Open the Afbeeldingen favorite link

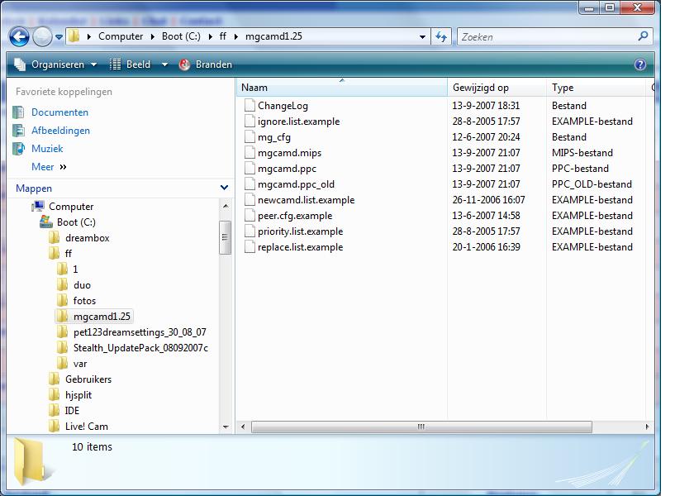[x=60, y=131]
